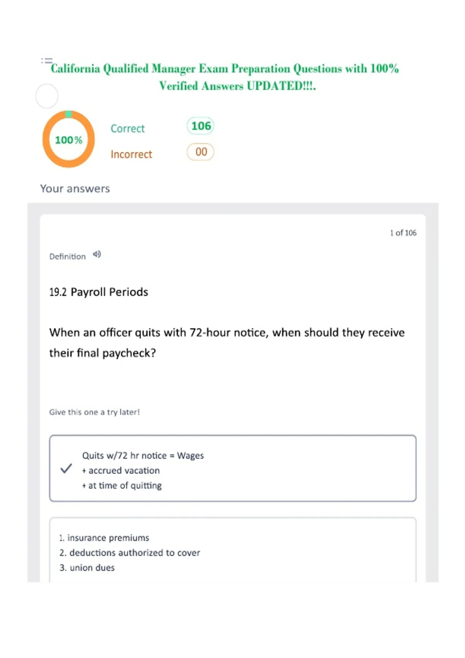This screenshot has width=465, height=658.
Task: Click the Correct count badge 106
Action: (200, 126)
